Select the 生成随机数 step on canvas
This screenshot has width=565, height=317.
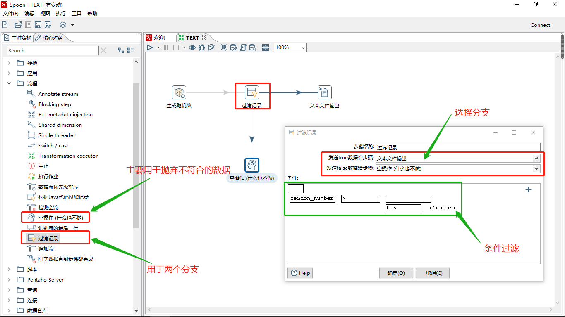179,92
